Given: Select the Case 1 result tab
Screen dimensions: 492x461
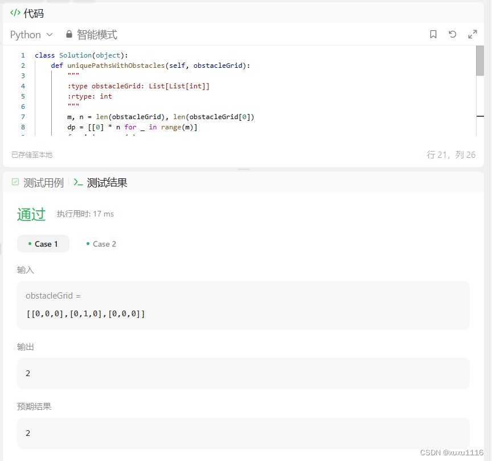Looking at the screenshot, I should (x=43, y=244).
